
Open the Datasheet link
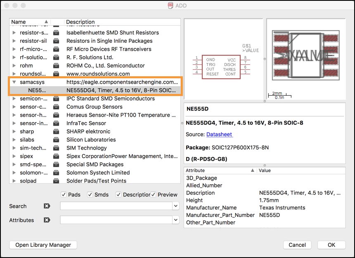click(219, 134)
